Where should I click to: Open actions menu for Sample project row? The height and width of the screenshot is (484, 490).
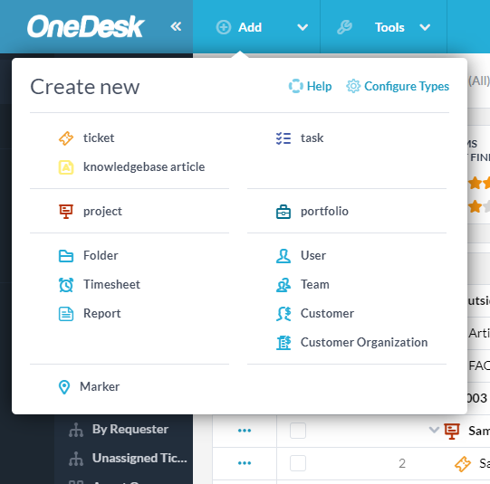tap(245, 431)
